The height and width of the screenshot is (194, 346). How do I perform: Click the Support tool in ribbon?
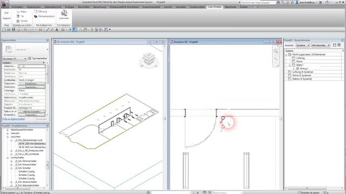click(6, 16)
